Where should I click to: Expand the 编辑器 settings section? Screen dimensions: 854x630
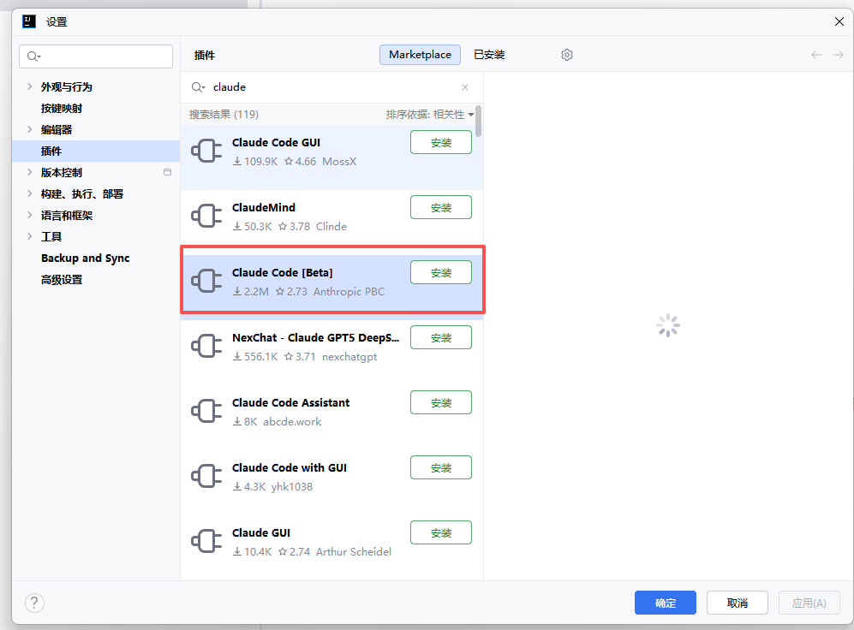[x=30, y=129]
